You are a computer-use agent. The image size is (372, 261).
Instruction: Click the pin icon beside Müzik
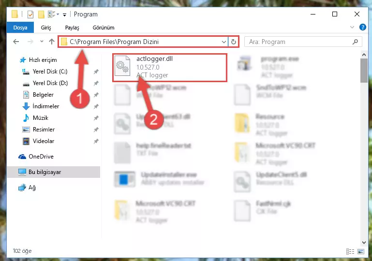tap(96, 118)
